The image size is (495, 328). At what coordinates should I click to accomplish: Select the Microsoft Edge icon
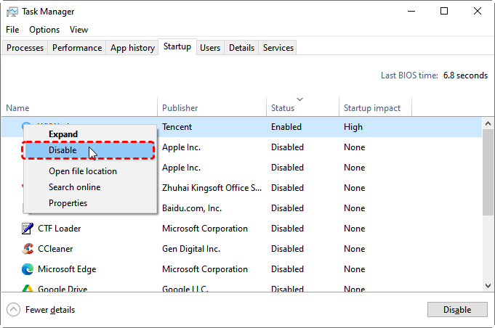28,269
